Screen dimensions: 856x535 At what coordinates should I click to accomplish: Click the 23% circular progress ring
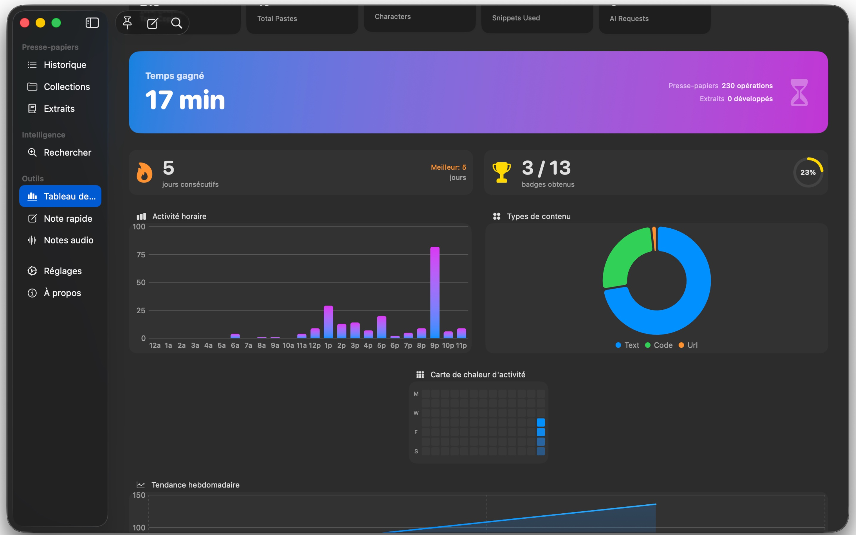[x=808, y=172]
